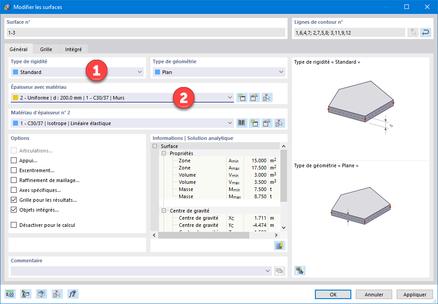This screenshot has height=304, width=438.
Task: Open the Commentaire dropdown
Action: pyautogui.click(x=141, y=271)
